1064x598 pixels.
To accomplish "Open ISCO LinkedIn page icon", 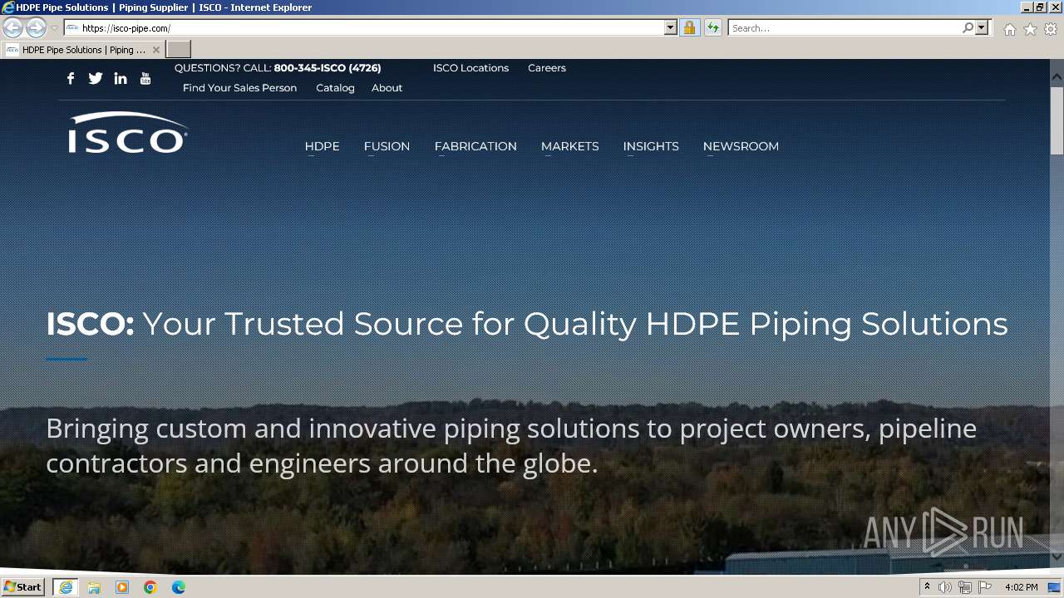I will (121, 78).
